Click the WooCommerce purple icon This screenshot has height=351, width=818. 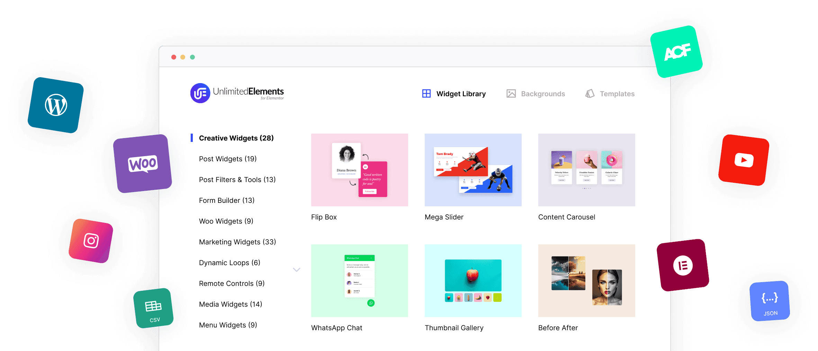[x=143, y=163]
